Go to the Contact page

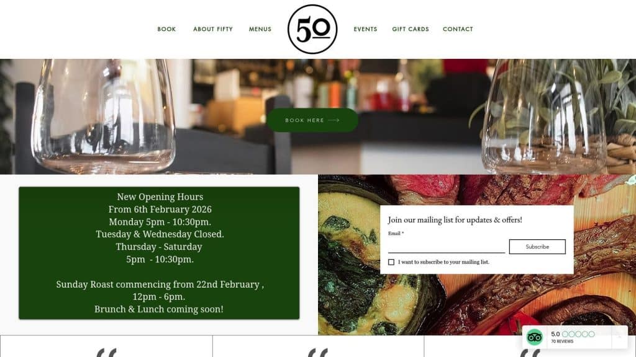pos(458,29)
